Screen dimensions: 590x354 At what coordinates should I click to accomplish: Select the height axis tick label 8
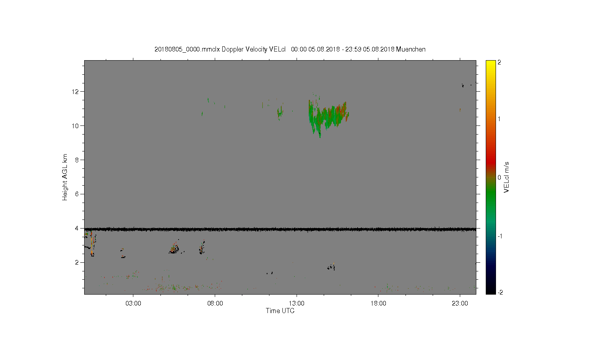click(x=77, y=160)
